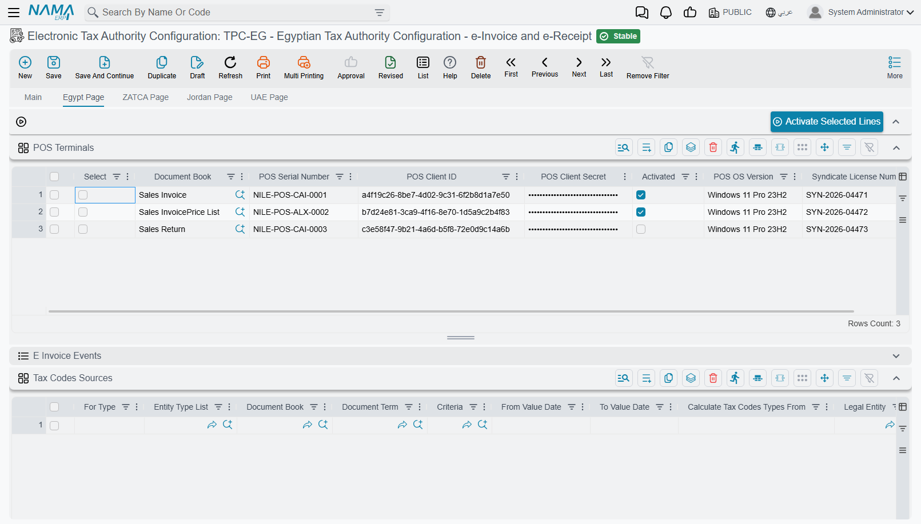The width and height of the screenshot is (921, 524).
Task: Open the notifications bell
Action: pyautogui.click(x=666, y=12)
